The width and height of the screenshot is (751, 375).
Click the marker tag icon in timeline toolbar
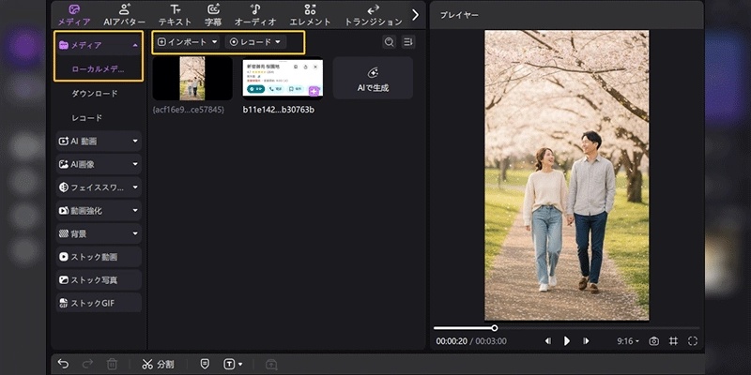click(205, 364)
